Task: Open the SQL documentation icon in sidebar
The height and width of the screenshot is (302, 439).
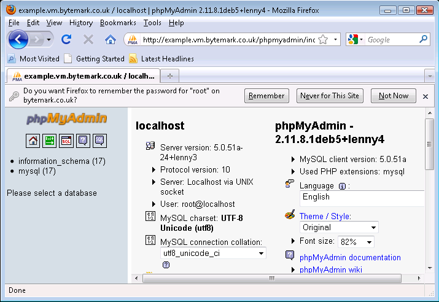Action: [x=99, y=141]
